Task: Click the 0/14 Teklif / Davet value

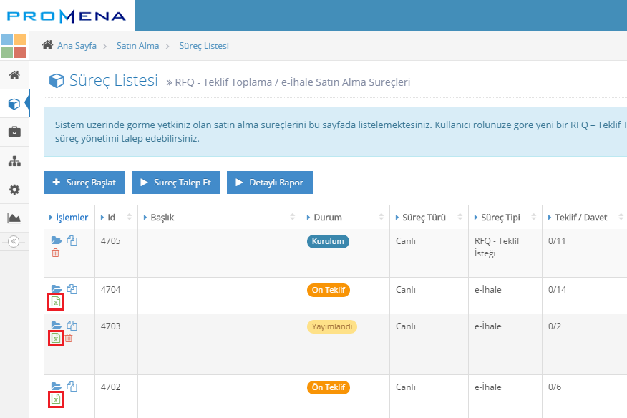Action: [x=557, y=290]
